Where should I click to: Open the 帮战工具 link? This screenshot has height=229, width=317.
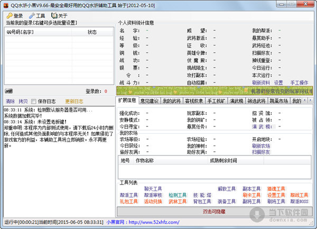pos(299,195)
